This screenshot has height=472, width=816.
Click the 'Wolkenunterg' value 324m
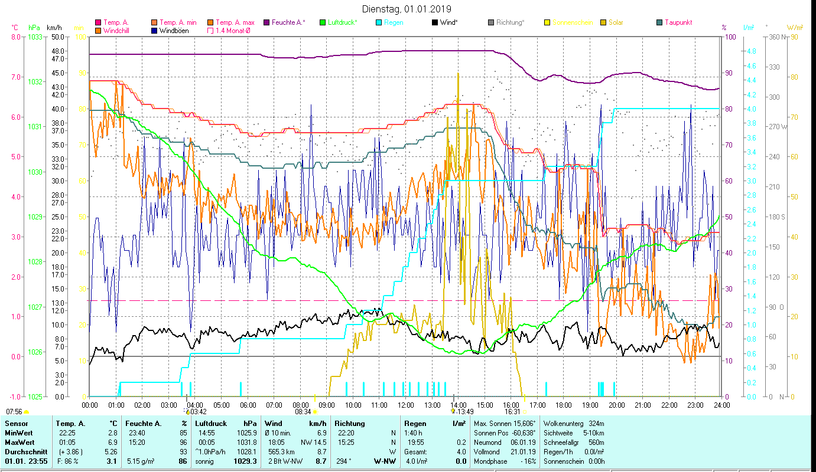(x=597, y=424)
